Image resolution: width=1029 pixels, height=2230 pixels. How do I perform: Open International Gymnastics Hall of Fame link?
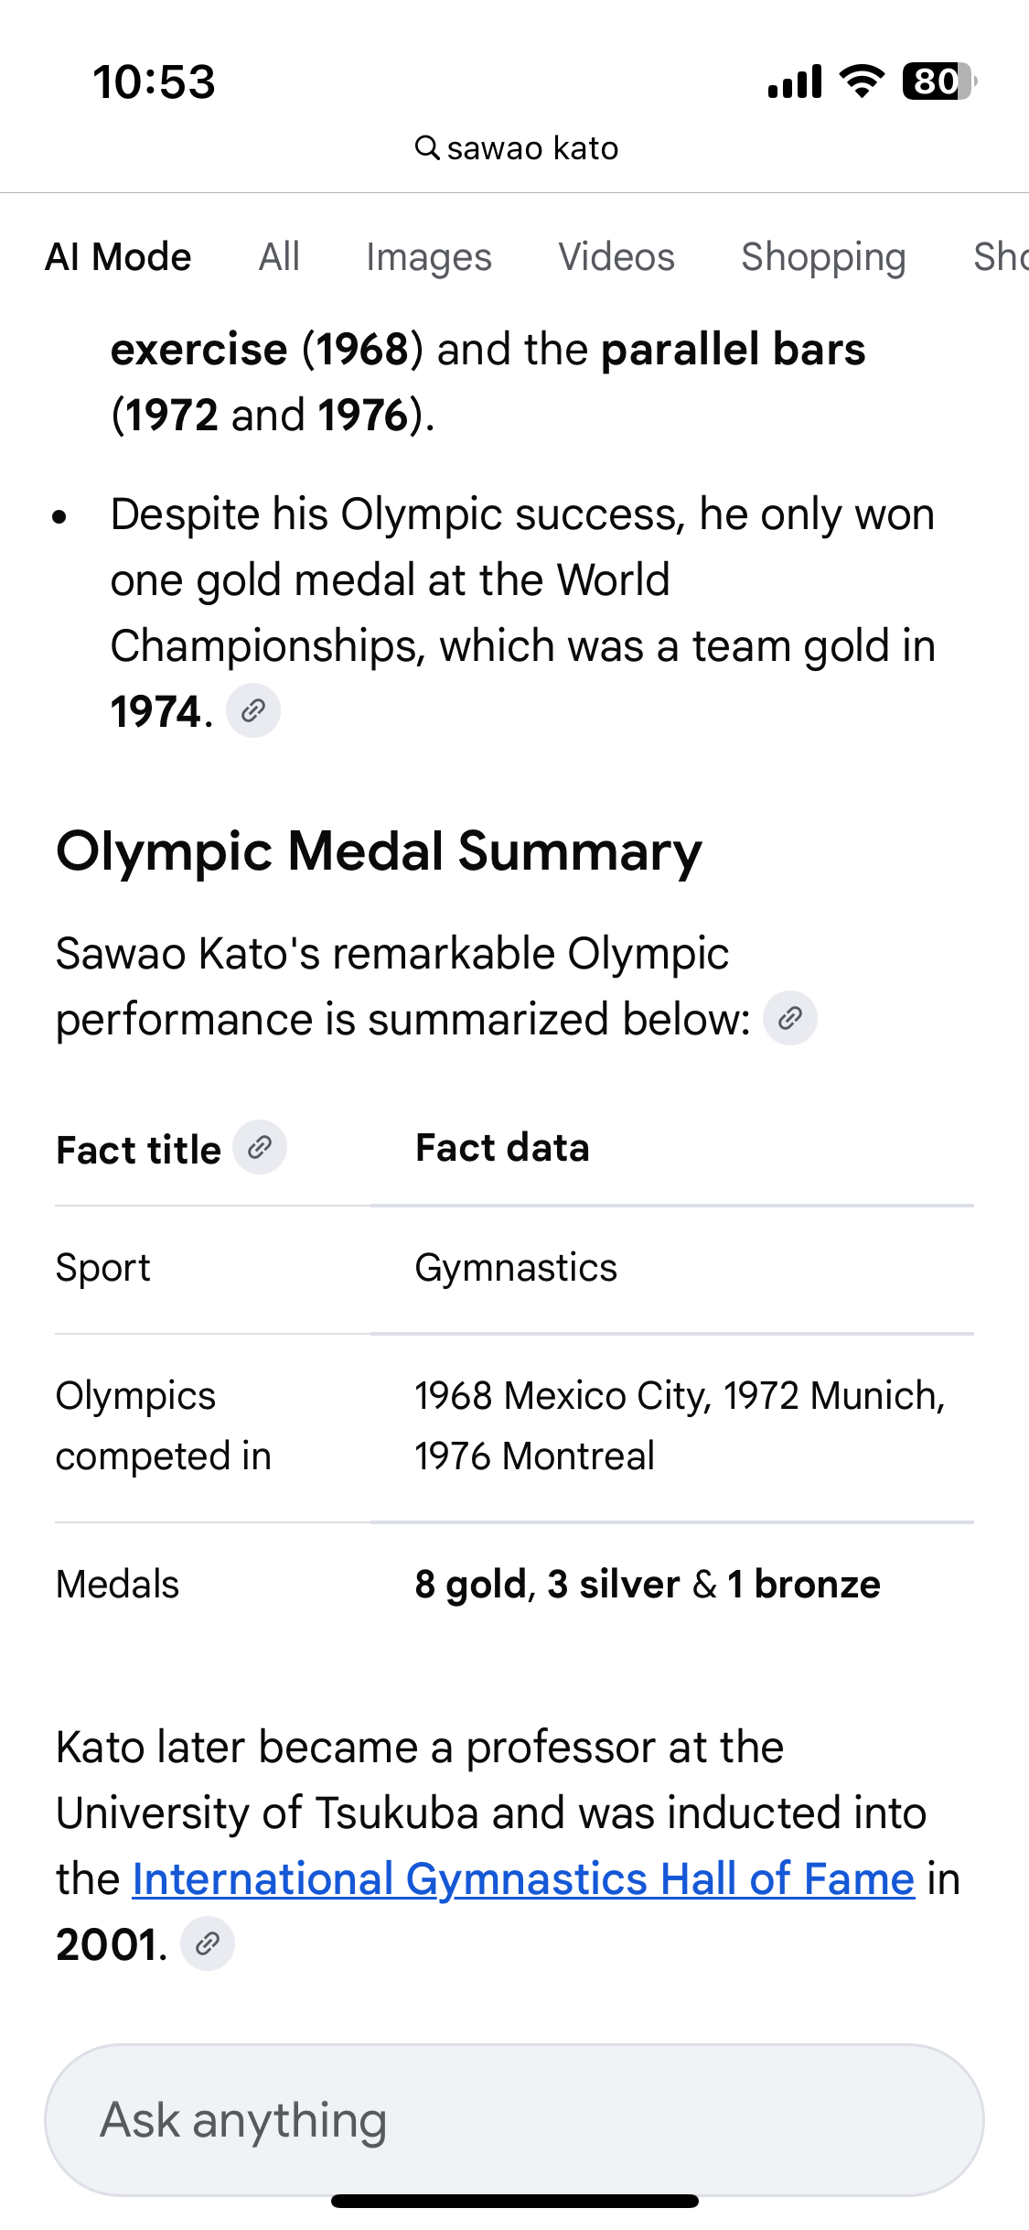click(523, 1879)
